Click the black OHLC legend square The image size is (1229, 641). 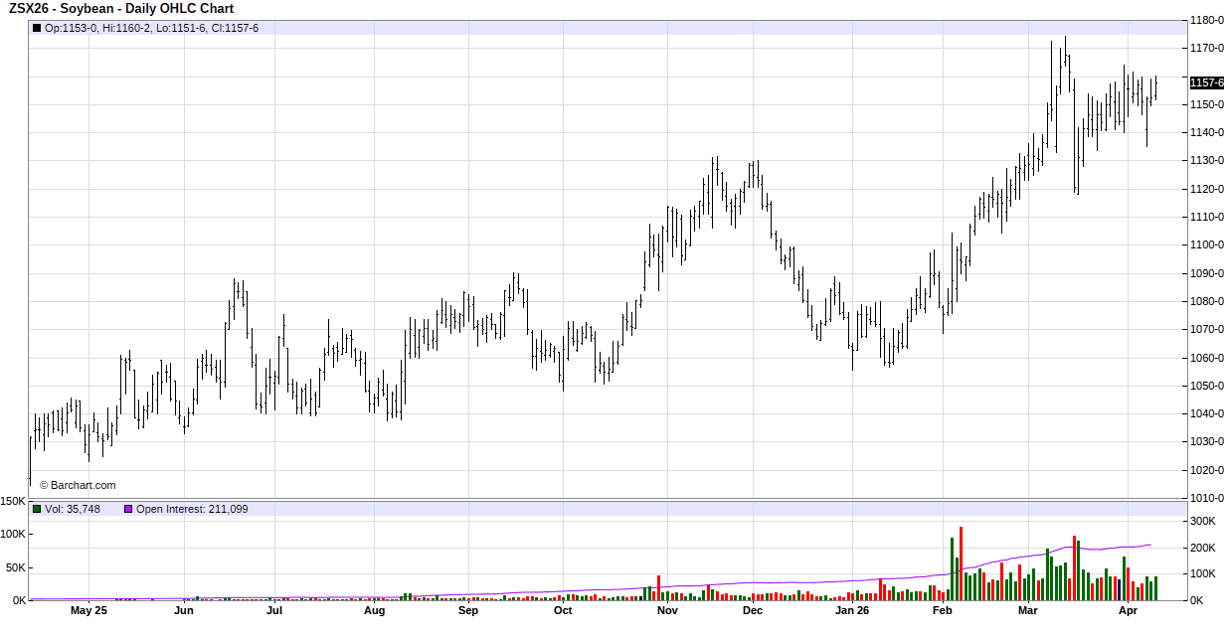point(37,28)
